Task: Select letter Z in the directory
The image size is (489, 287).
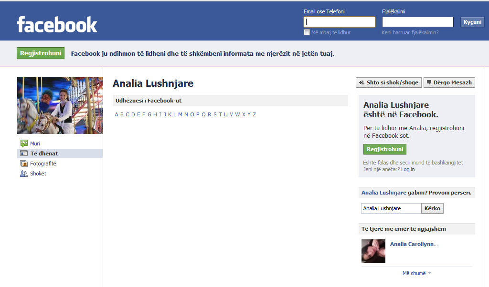Action: pos(254,114)
